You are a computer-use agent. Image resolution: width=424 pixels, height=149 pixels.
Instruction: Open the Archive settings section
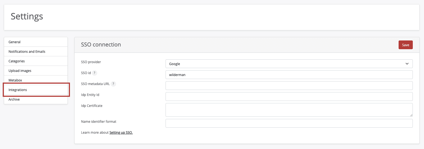tap(36, 99)
